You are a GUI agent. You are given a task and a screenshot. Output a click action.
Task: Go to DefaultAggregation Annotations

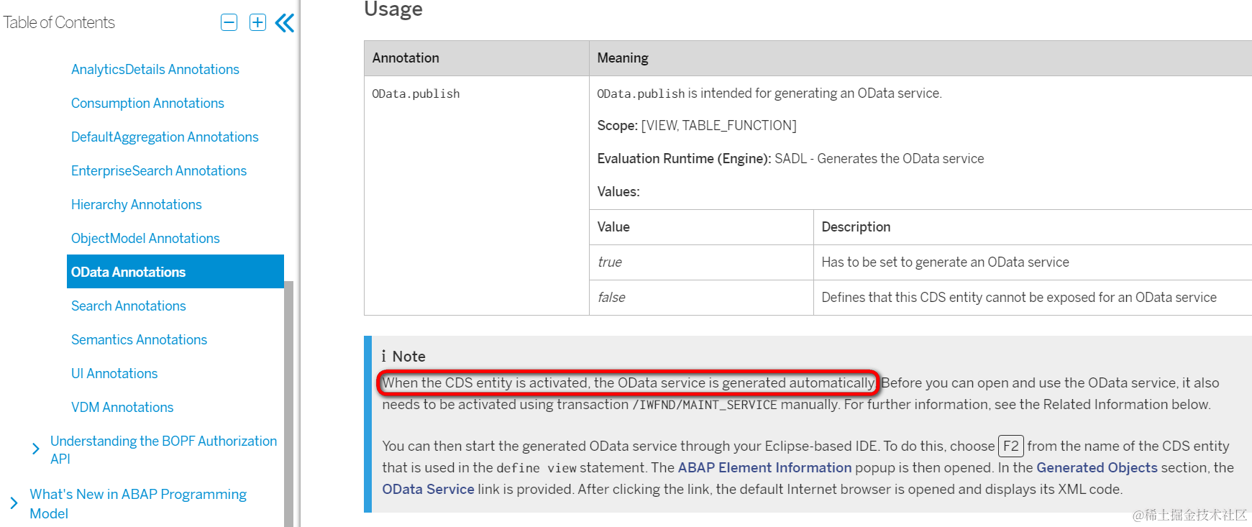tap(165, 137)
